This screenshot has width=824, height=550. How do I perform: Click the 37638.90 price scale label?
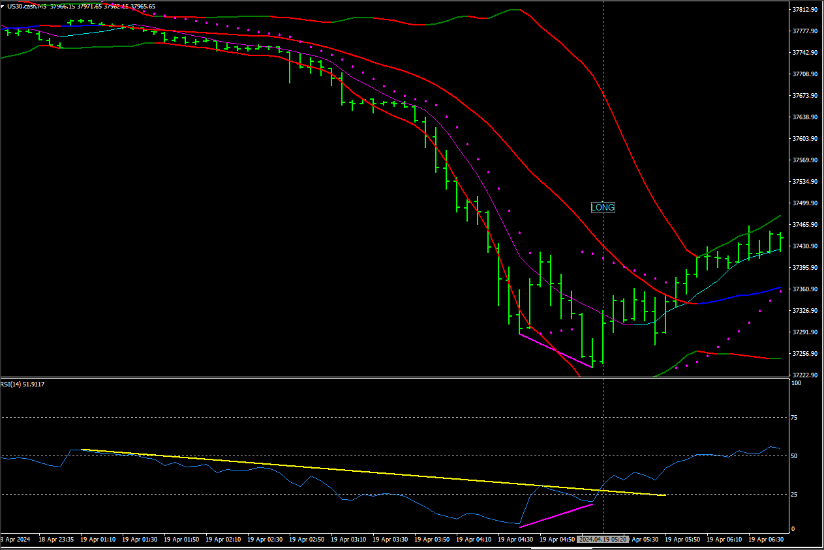point(805,117)
